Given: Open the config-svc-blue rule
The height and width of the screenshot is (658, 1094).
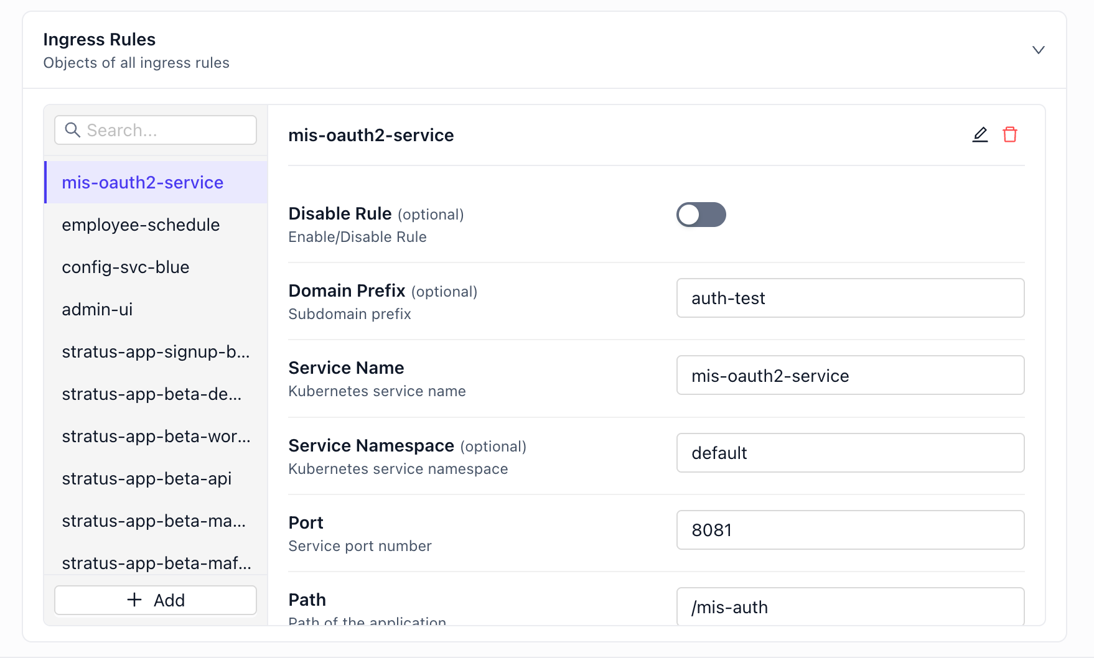Looking at the screenshot, I should (156, 267).
